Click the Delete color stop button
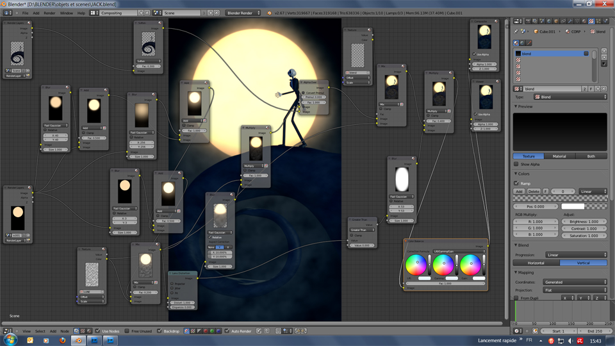This screenshot has width=615, height=346. coord(534,192)
